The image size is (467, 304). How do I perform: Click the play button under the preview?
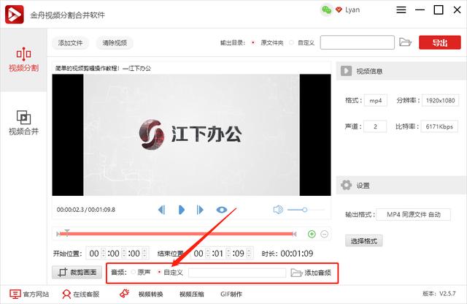coord(181,210)
